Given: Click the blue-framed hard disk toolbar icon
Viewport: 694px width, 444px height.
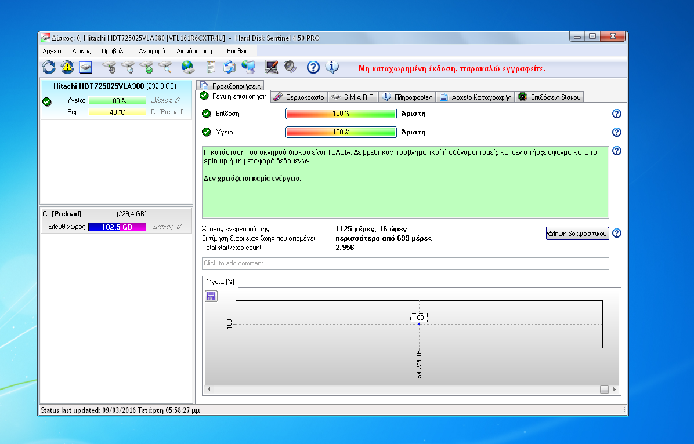Looking at the screenshot, I should (86, 67).
